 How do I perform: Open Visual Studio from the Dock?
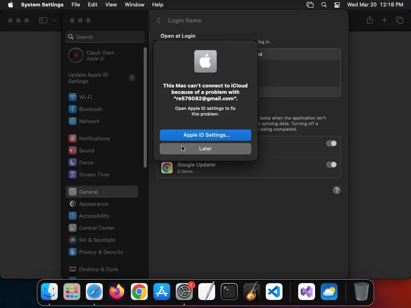point(306,292)
